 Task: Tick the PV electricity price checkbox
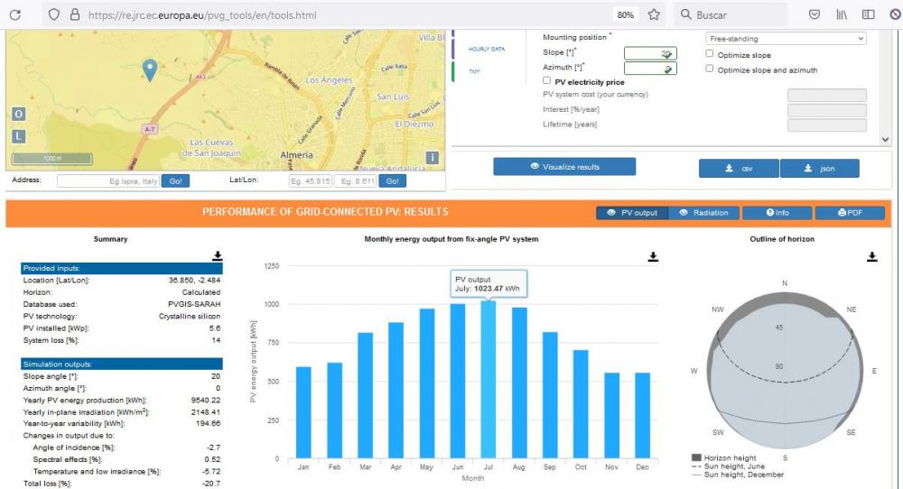coord(546,80)
